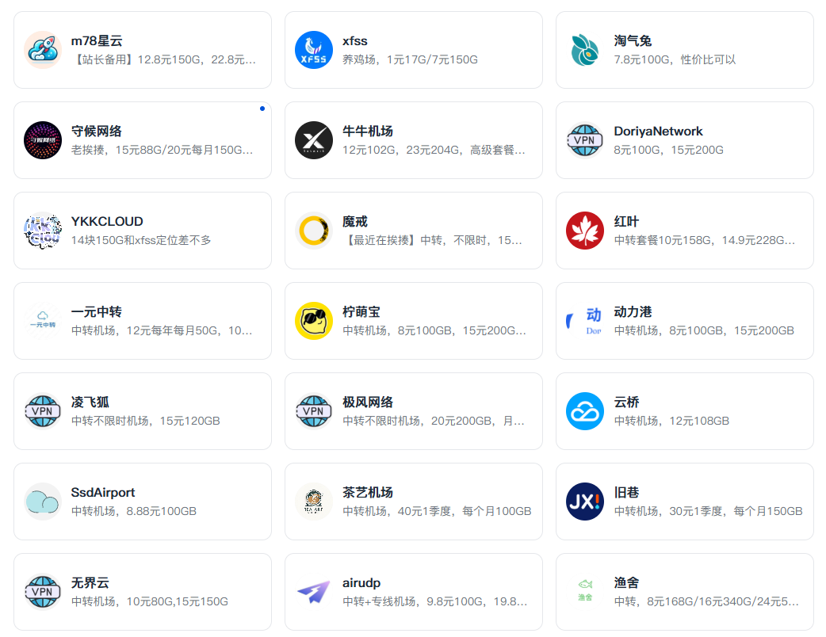This screenshot has width=826, height=637.
Task: Select the 动力港 card title
Action: (633, 312)
